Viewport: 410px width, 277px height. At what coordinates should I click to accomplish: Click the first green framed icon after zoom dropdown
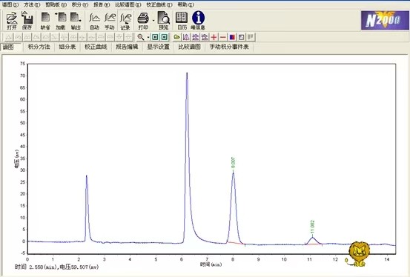(155, 37)
